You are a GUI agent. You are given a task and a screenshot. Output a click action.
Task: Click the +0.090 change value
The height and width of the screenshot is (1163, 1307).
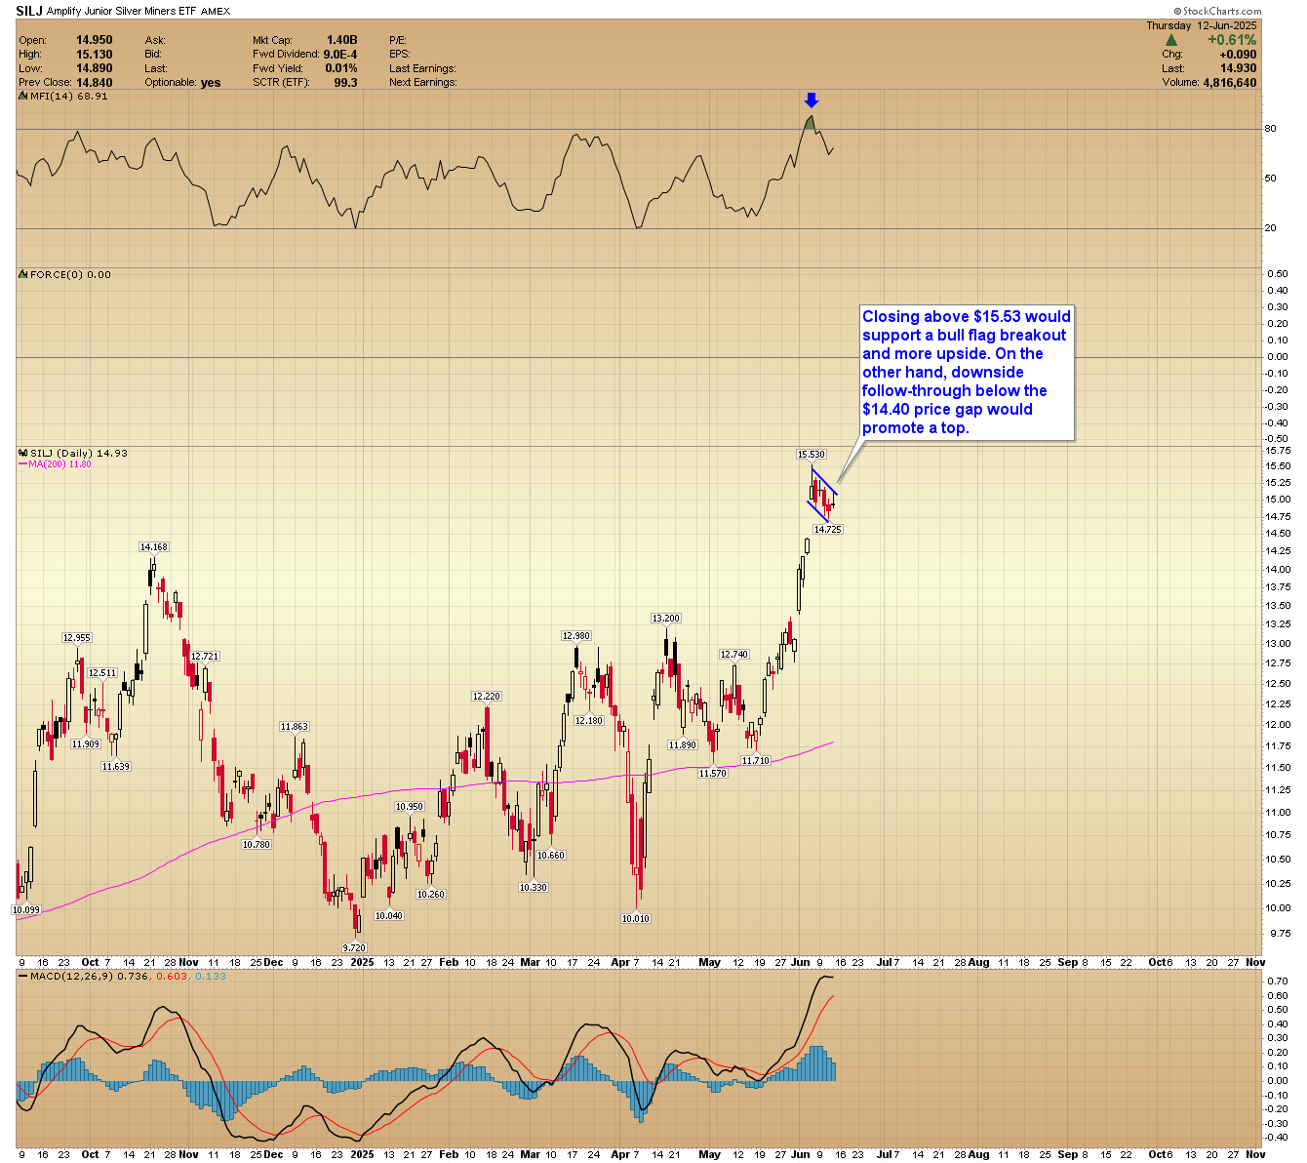point(1239,55)
